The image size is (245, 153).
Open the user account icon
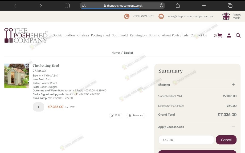(229, 36)
